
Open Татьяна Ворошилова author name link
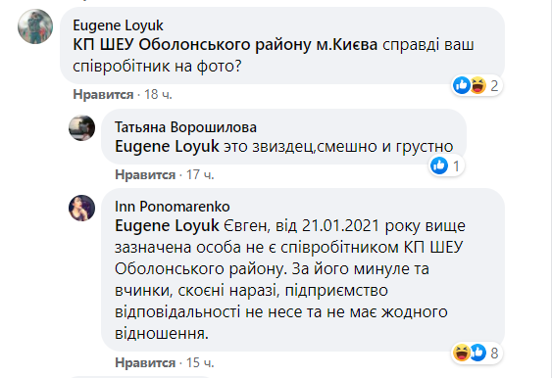185,127
